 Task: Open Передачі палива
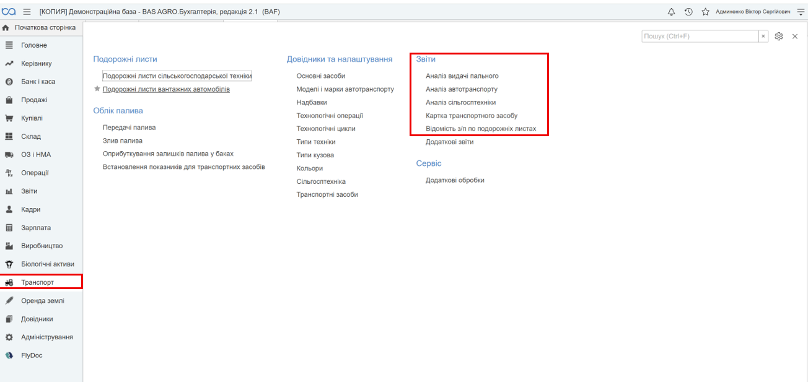(129, 128)
